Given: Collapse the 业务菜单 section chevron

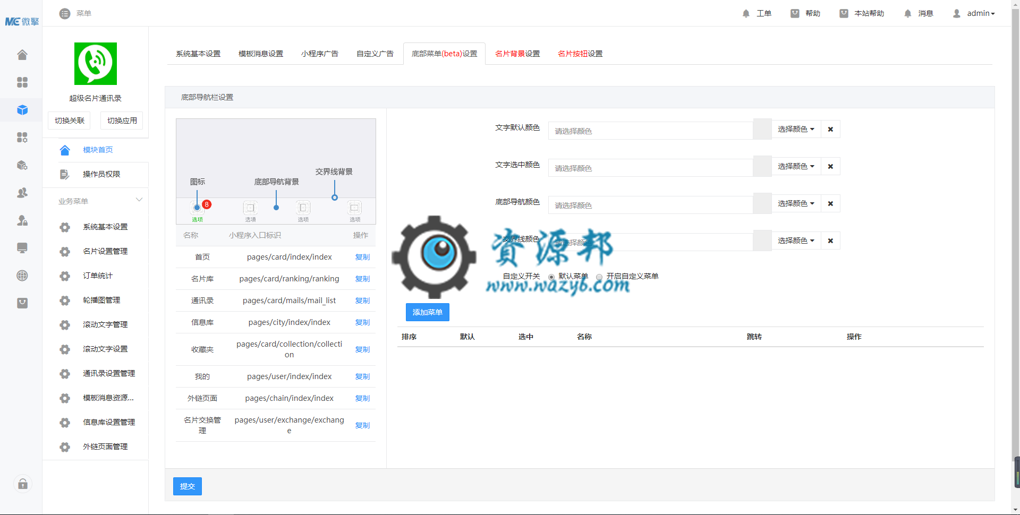Looking at the screenshot, I should pyautogui.click(x=139, y=200).
